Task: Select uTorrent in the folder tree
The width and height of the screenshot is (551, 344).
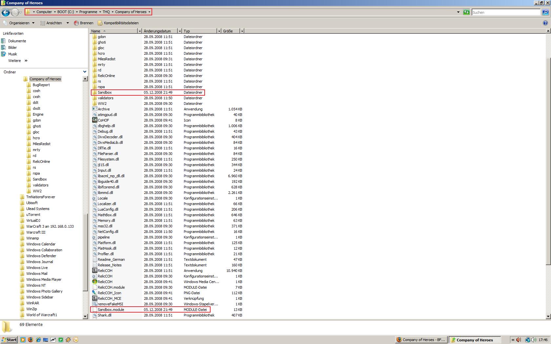Action: pos(33,215)
